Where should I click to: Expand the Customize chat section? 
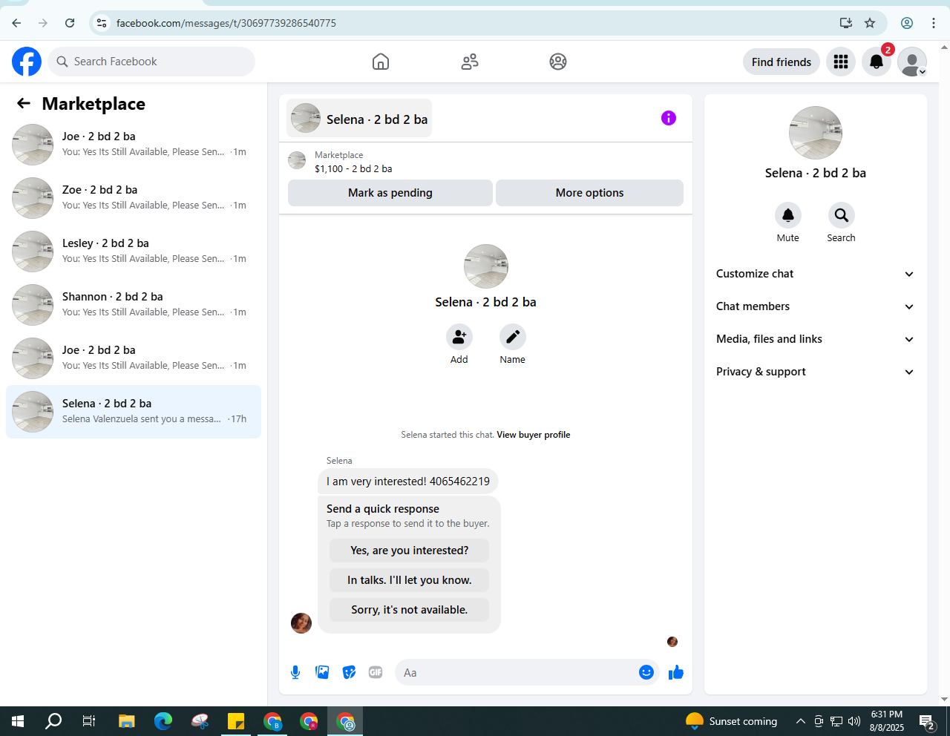click(815, 274)
